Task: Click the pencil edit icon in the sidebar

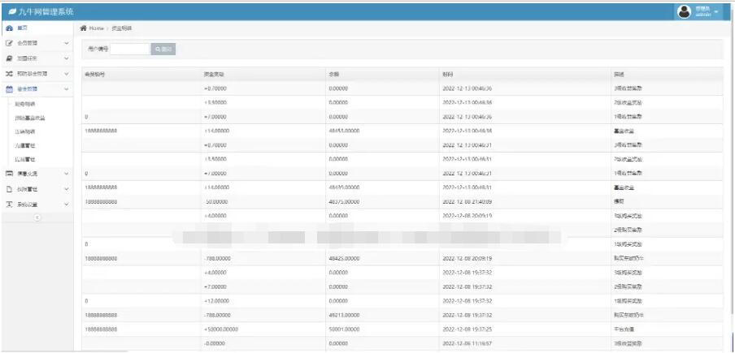Action: (x=9, y=43)
